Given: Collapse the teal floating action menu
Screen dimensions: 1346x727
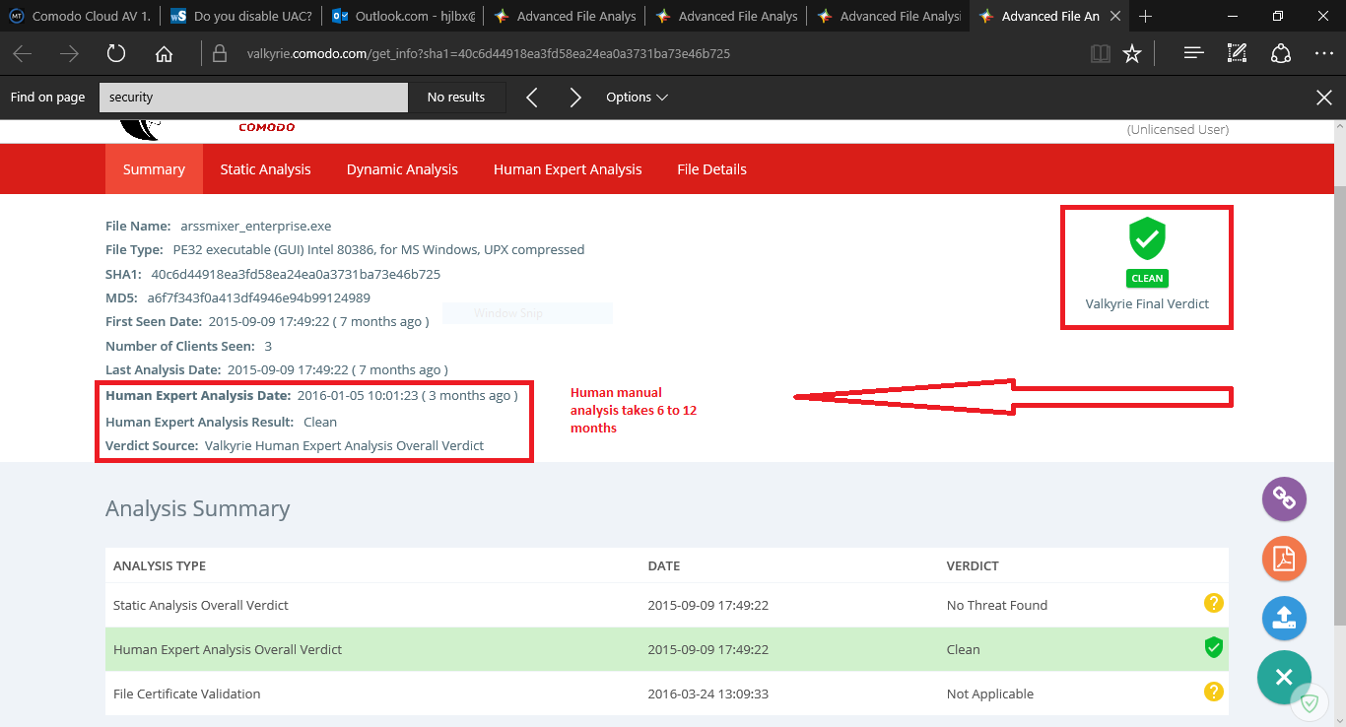Looking at the screenshot, I should (x=1284, y=678).
